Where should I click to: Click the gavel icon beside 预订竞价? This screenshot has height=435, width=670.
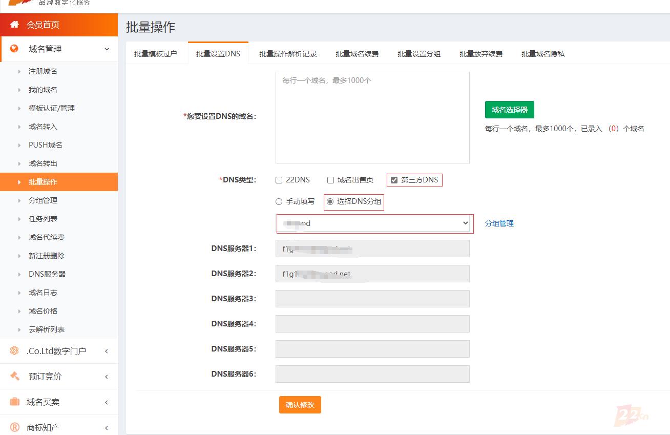(x=14, y=376)
